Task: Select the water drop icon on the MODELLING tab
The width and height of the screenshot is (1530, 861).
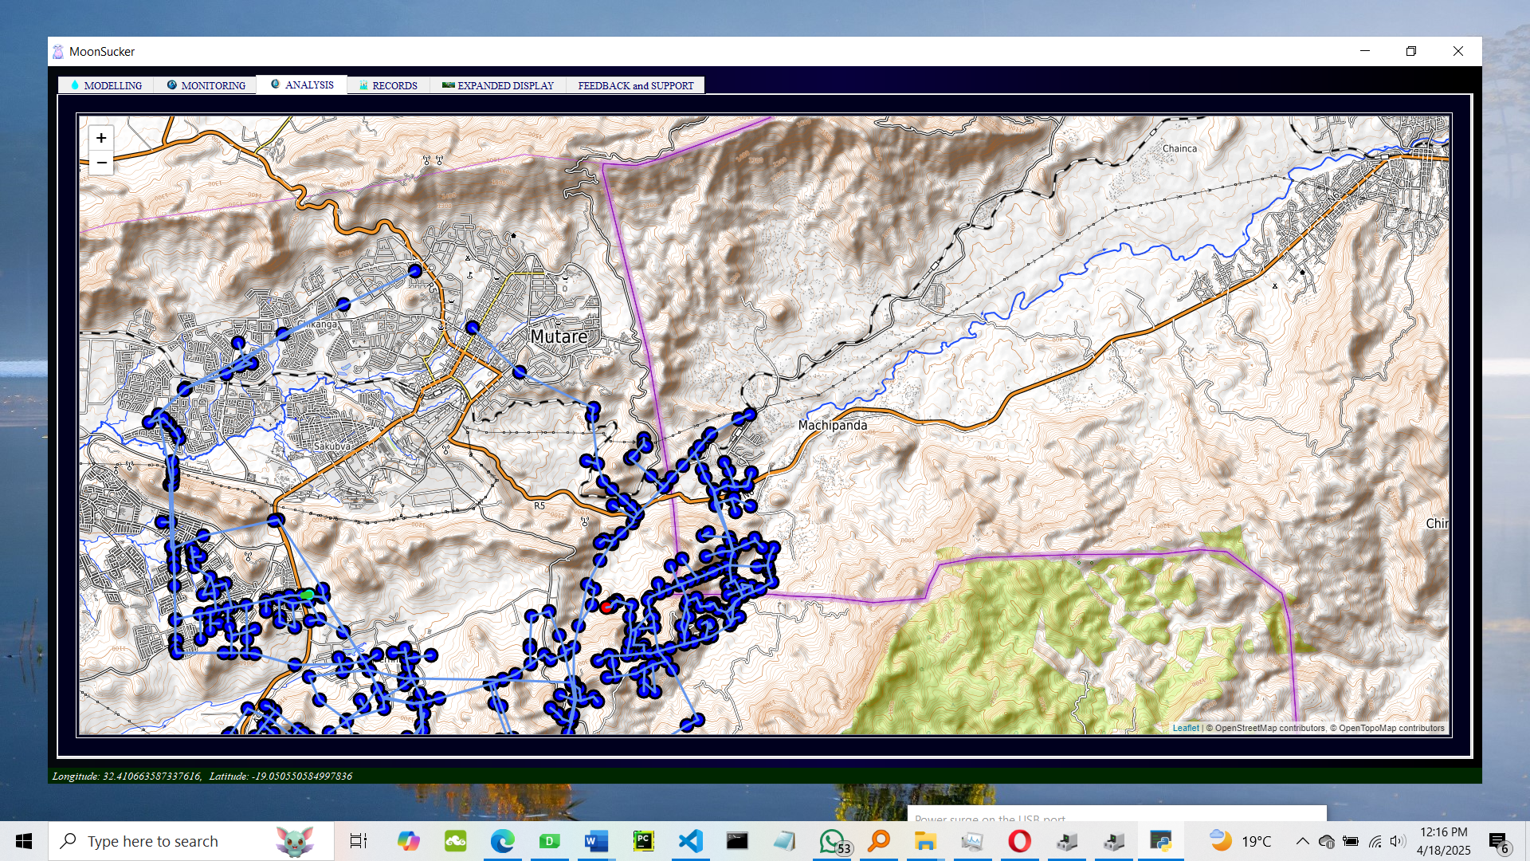Action: (x=74, y=85)
